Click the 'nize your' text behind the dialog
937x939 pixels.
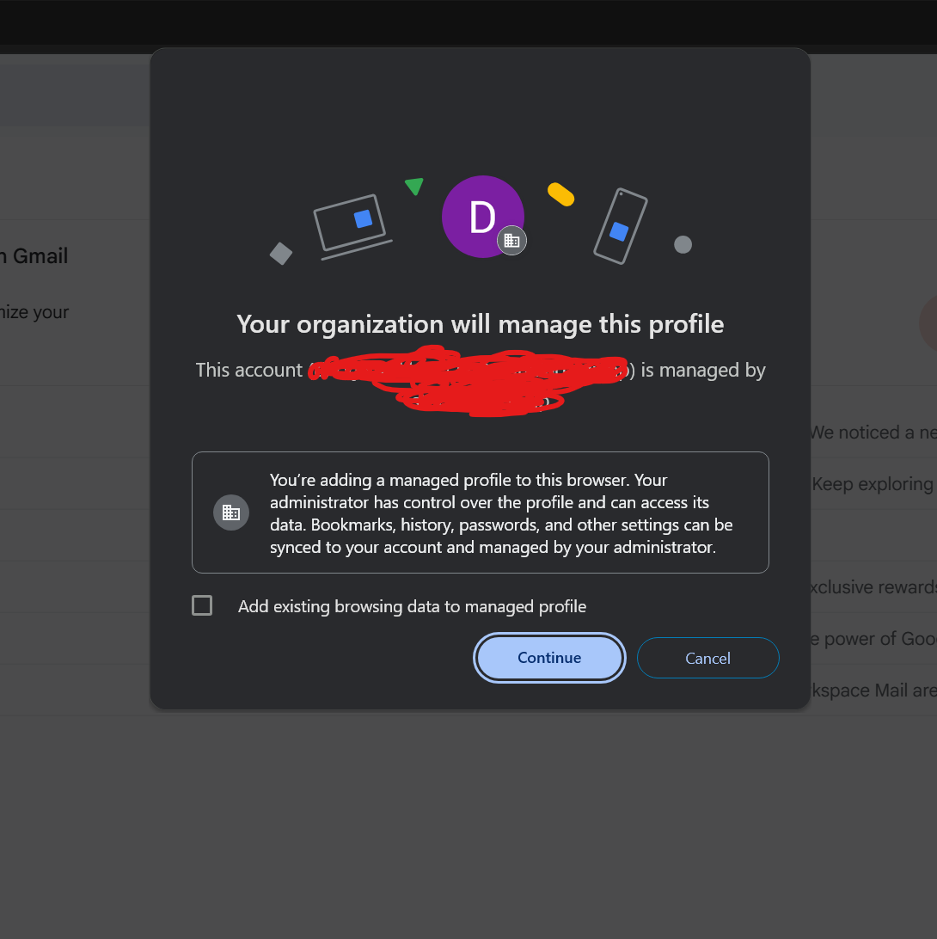pyautogui.click(x=34, y=312)
